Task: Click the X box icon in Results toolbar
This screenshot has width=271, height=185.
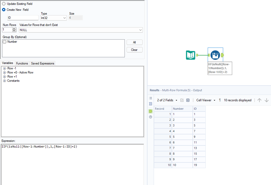Action: click(x=188, y=100)
